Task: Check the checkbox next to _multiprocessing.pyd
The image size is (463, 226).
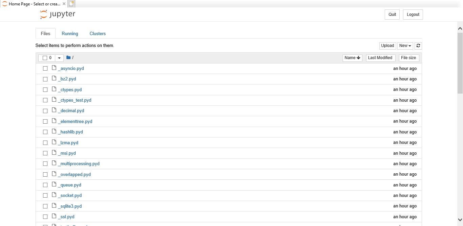Action: pyautogui.click(x=45, y=164)
